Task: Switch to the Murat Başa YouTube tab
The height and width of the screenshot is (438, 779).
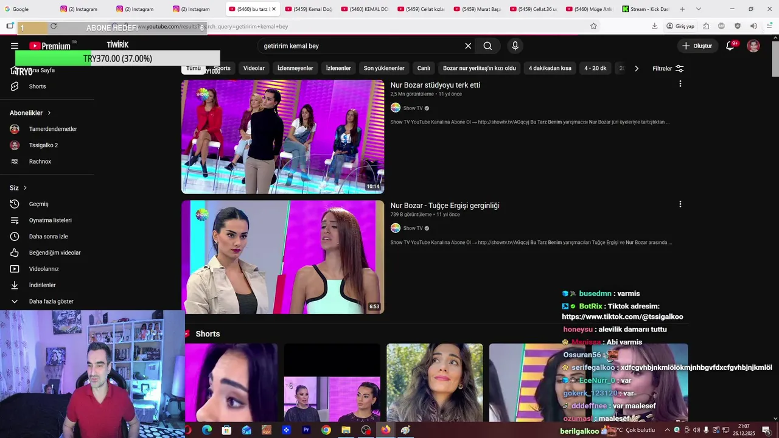Action: click(x=477, y=9)
